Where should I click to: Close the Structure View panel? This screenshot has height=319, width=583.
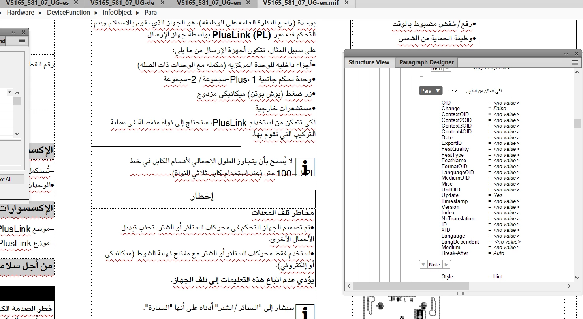point(576,53)
